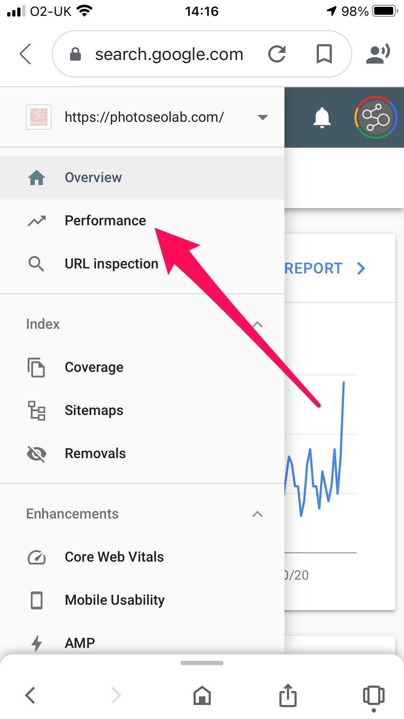This screenshot has height=719, width=404.
Task: Tap the Wi-Fi icon in status bar
Action: coord(85,11)
